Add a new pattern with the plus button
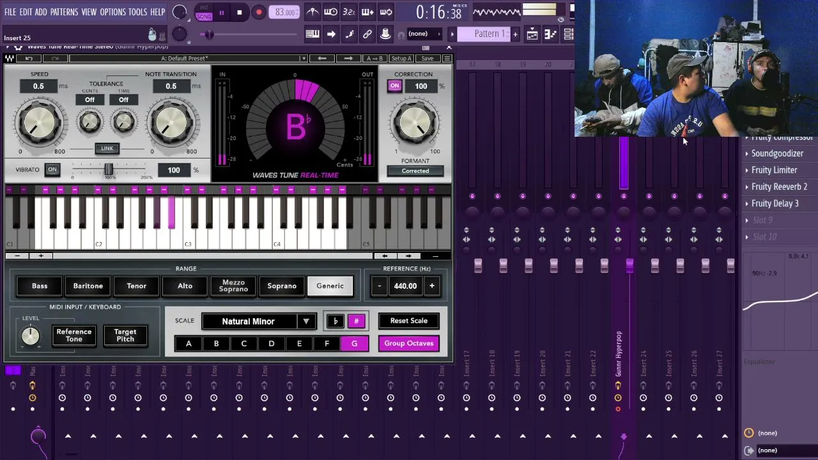The image size is (818, 460). click(x=515, y=34)
